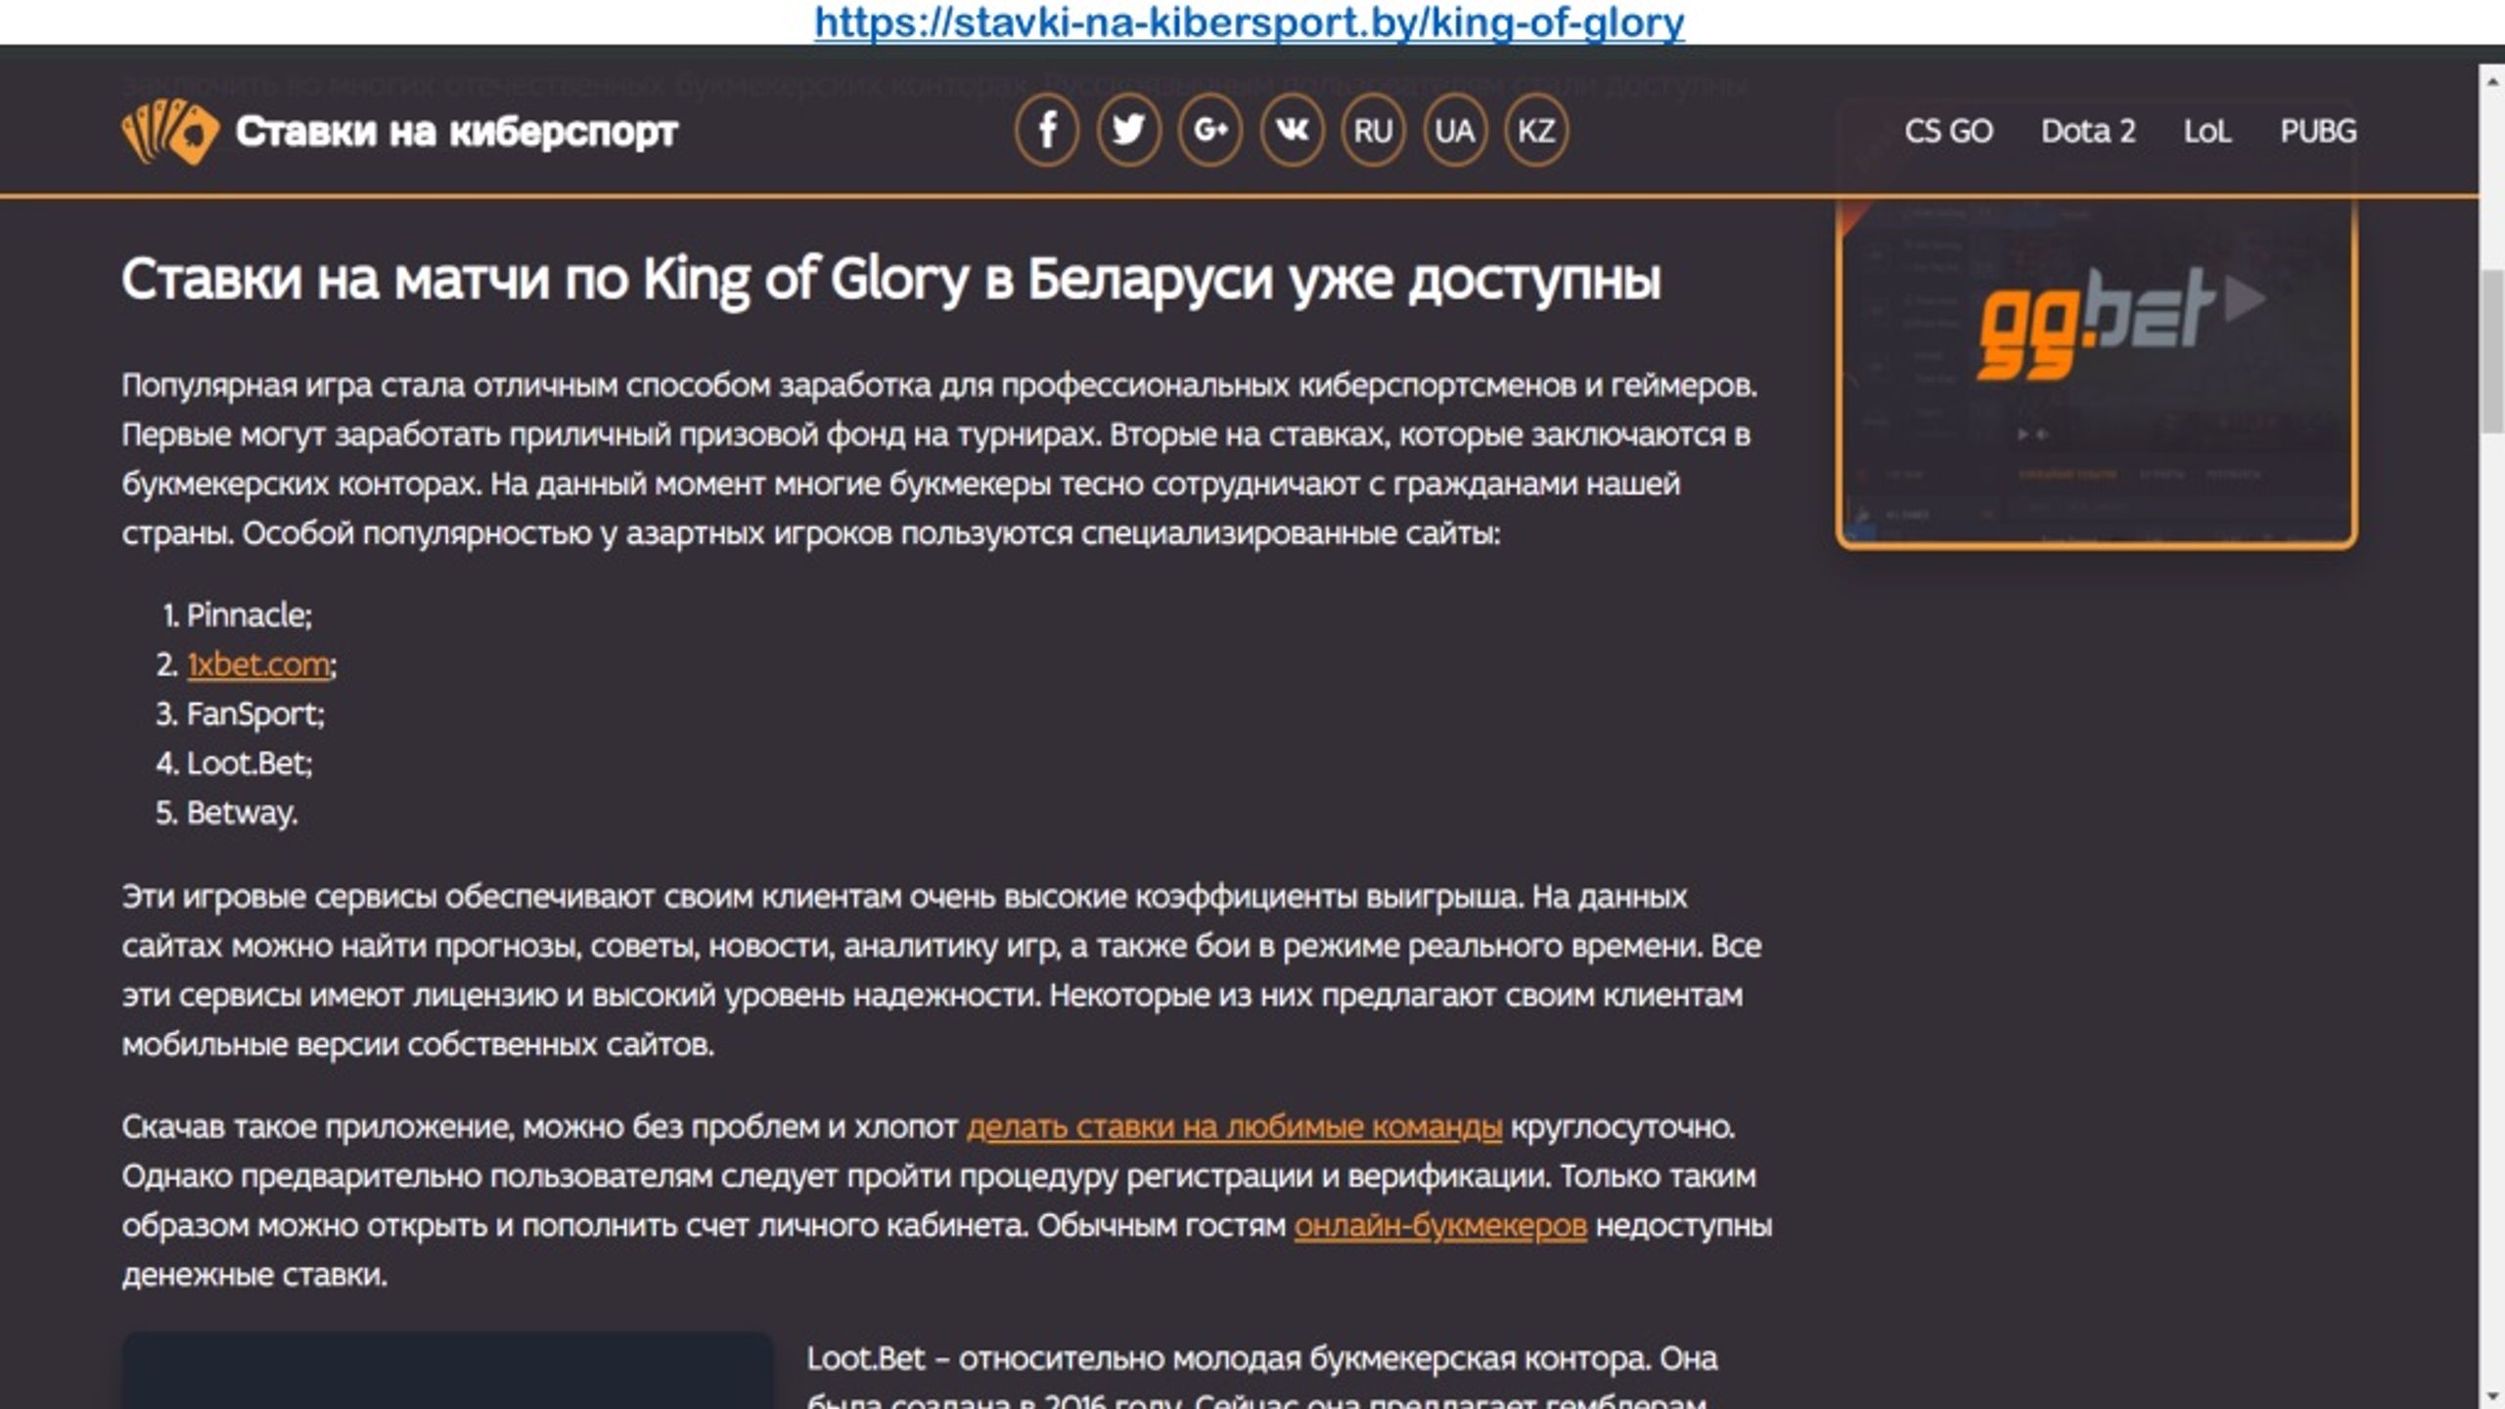Follow the онлайн-букмекеров link

pyautogui.click(x=1440, y=1225)
